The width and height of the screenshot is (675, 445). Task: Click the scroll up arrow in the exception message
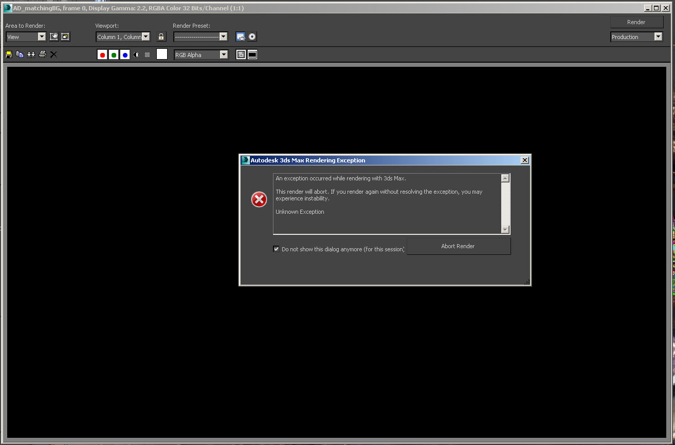[x=505, y=178]
